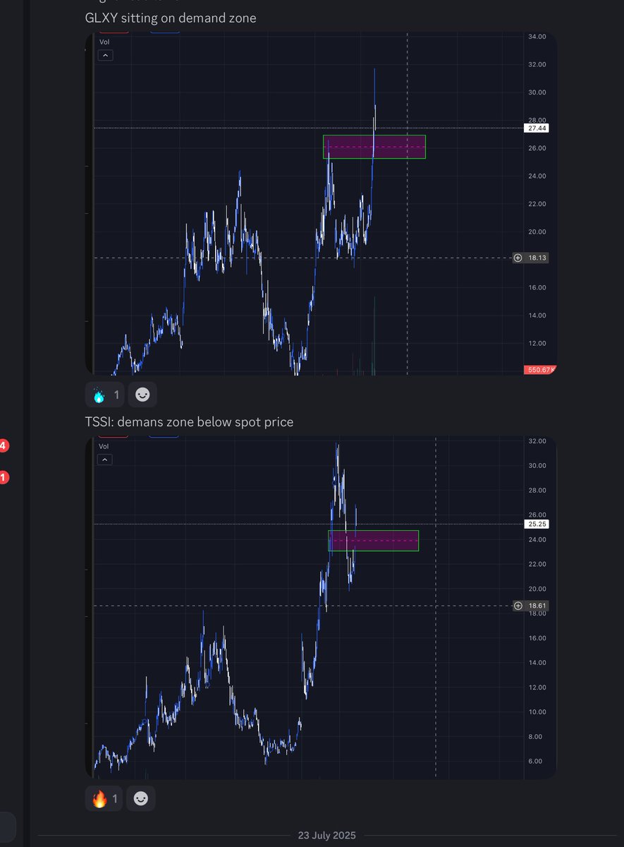Viewport: 624px width, 847px height.
Task: Add a reaction under the GLXY chart
Action: point(142,395)
